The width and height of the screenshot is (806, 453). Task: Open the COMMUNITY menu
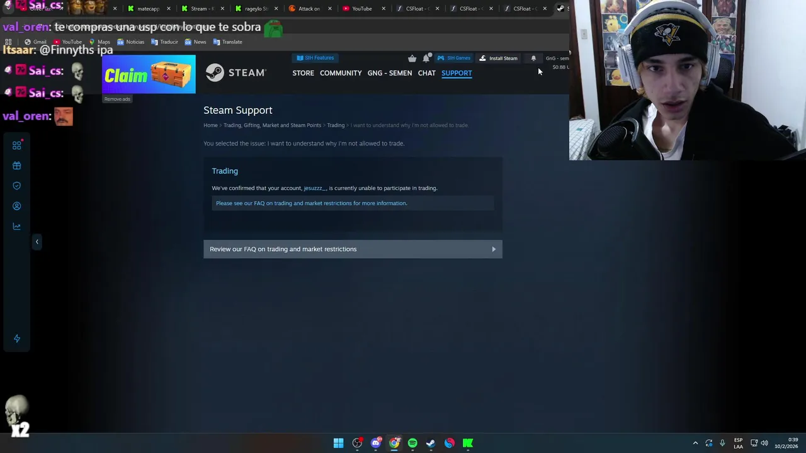[341, 73]
